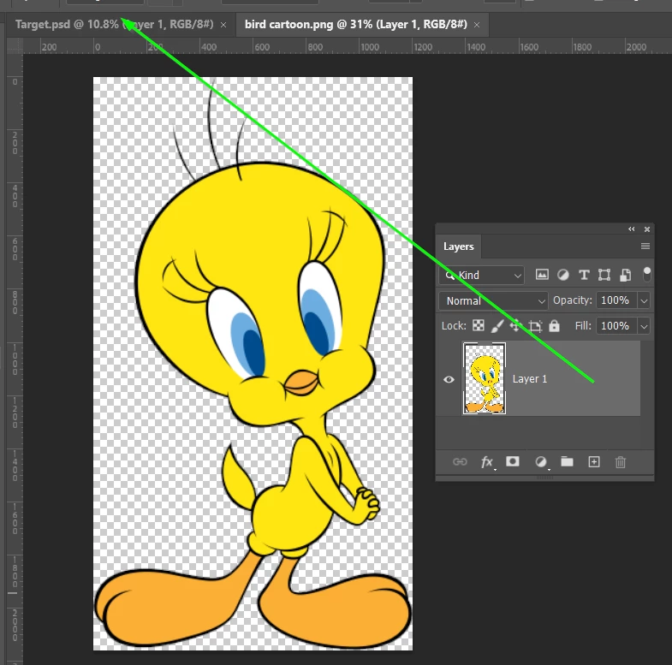Add a layer mask

click(x=513, y=461)
